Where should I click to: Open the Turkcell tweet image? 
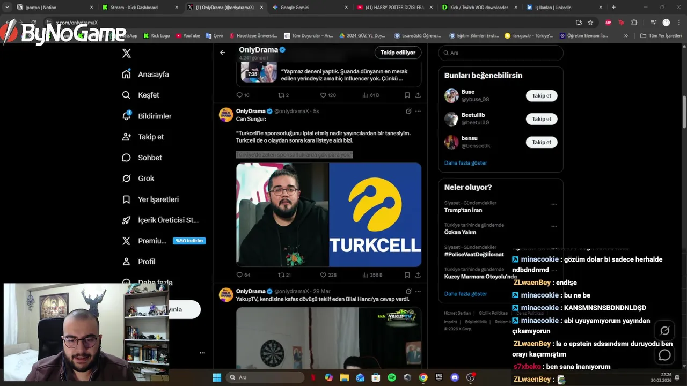tap(328, 214)
